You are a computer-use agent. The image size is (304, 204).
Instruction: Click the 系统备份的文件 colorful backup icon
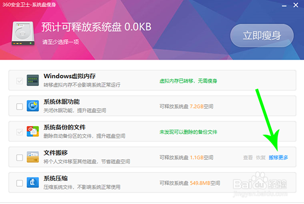[33, 131]
